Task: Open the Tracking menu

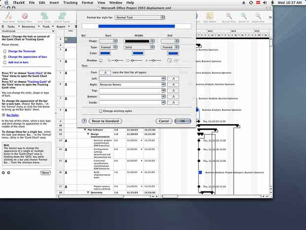Action: pos(70,2)
